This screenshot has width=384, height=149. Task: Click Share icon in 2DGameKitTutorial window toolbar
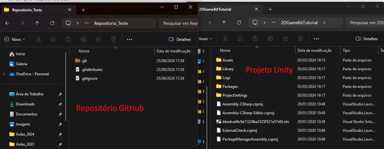click(285, 39)
